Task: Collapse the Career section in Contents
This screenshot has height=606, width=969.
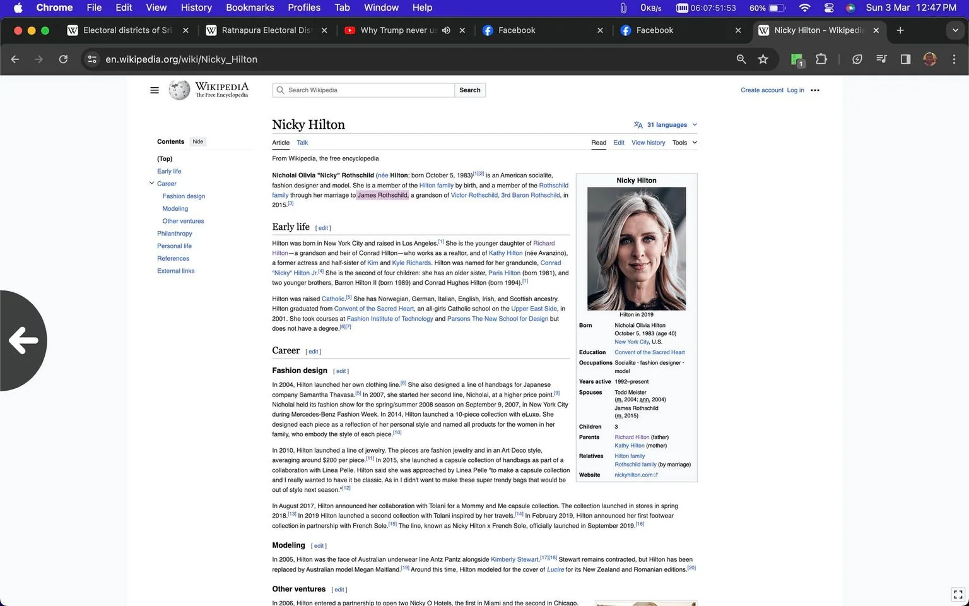Action: [151, 183]
